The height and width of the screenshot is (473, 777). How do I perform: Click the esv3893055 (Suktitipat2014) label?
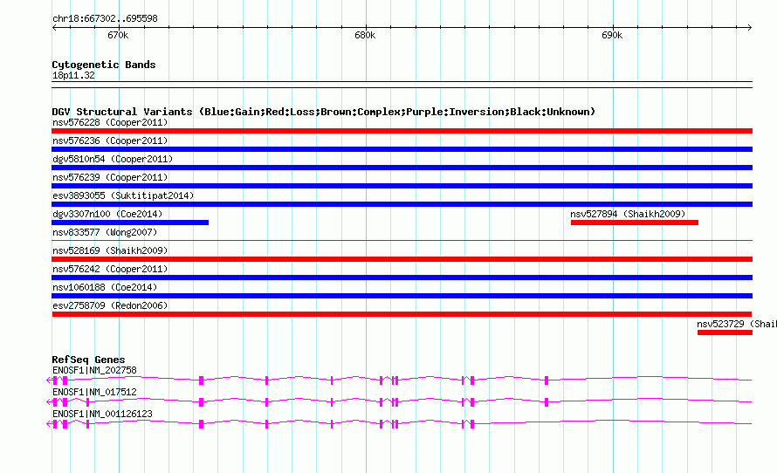pyautogui.click(x=123, y=195)
